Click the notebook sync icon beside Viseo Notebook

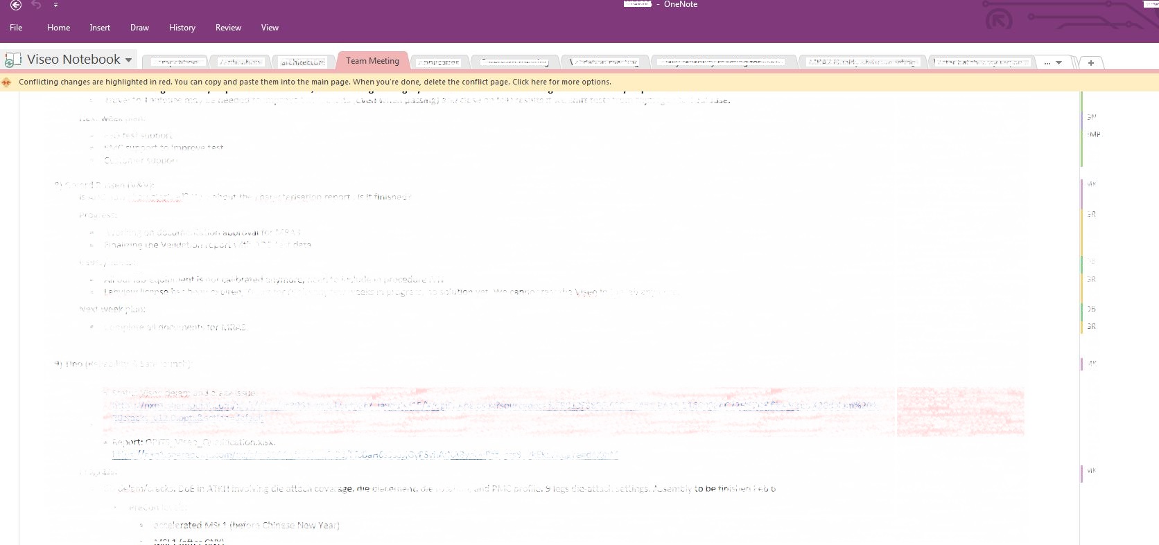click(x=12, y=60)
